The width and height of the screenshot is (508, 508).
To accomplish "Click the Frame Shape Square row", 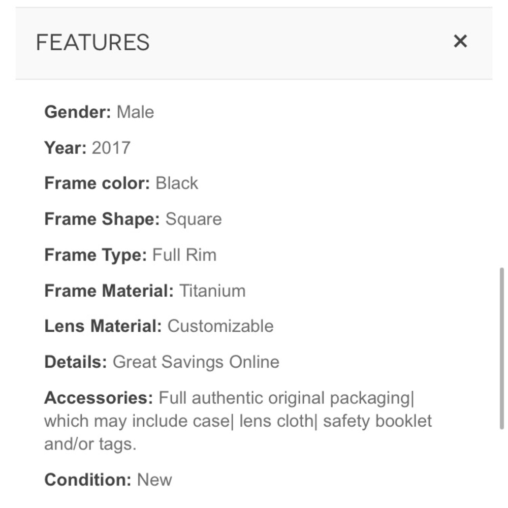I will [x=133, y=218].
